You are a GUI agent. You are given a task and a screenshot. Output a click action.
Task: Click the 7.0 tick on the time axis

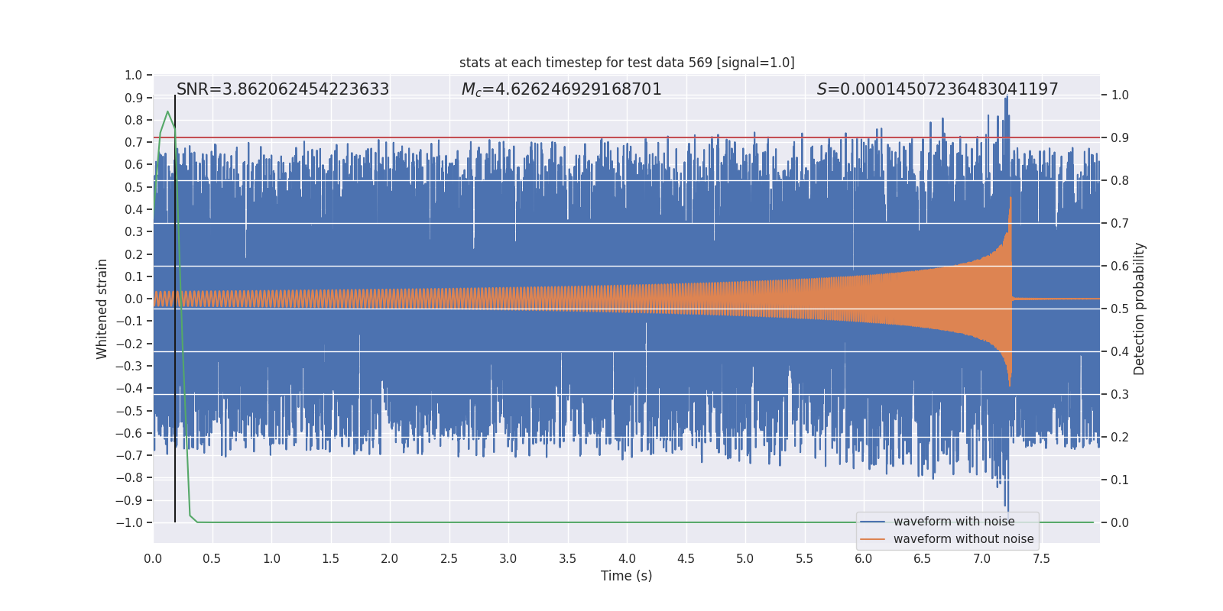point(981,558)
